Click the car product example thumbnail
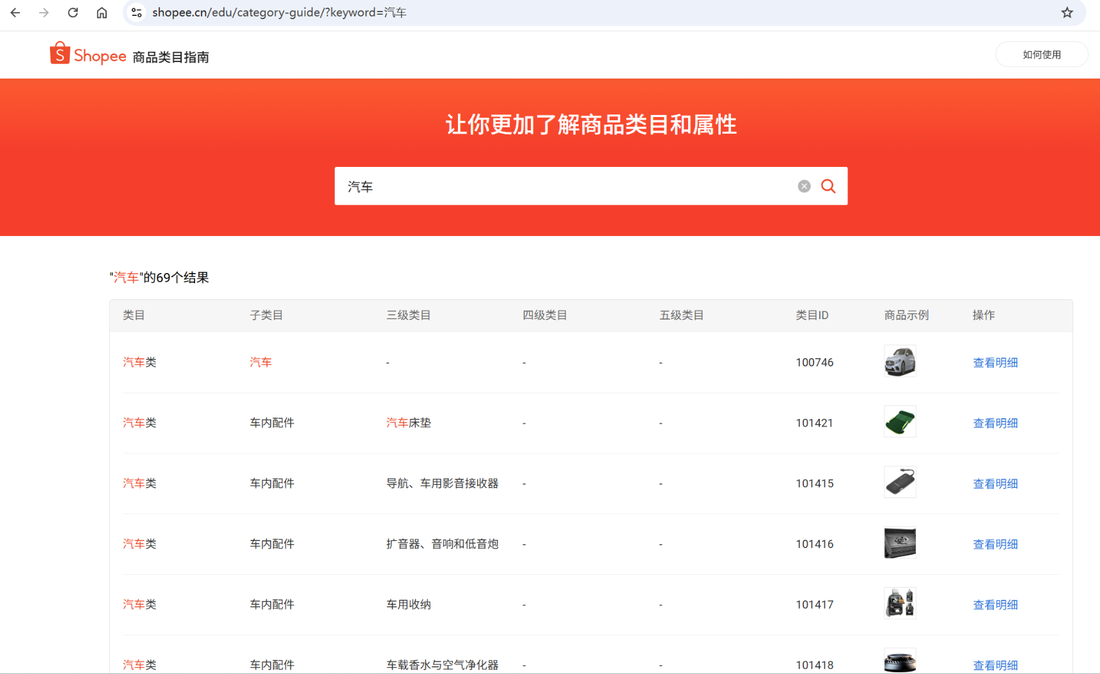This screenshot has width=1100, height=674. (899, 361)
